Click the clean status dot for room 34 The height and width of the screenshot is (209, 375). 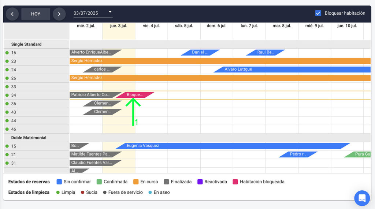[7, 95]
